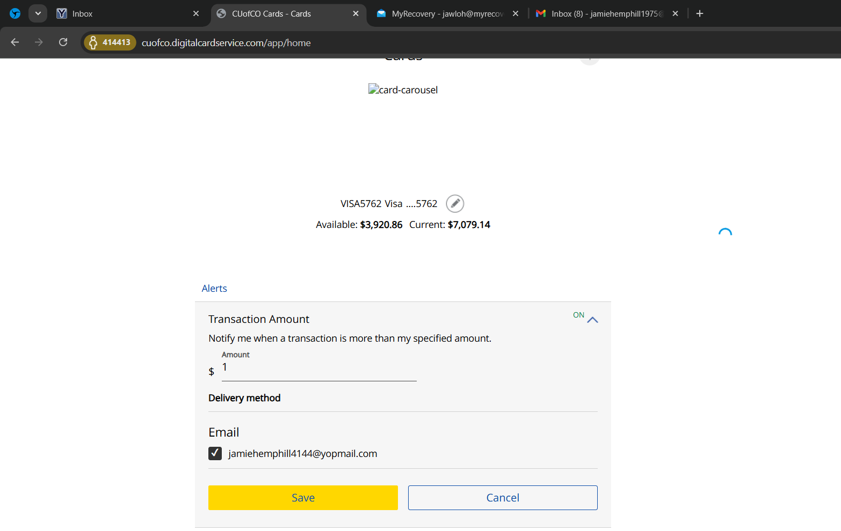Click the 414413 profile badge icon

coord(110,42)
